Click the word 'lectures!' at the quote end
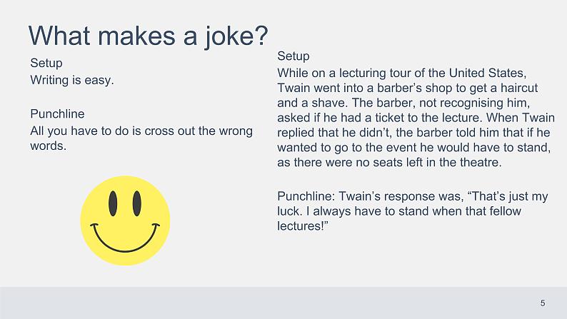 point(302,226)
